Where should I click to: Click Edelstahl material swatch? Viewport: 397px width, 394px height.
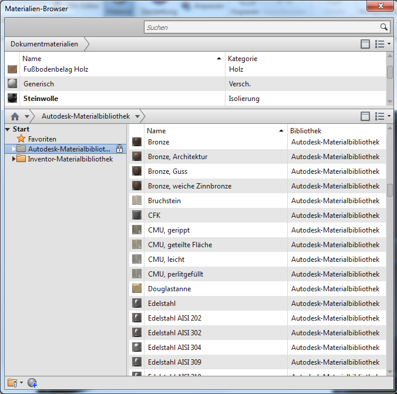pos(137,304)
